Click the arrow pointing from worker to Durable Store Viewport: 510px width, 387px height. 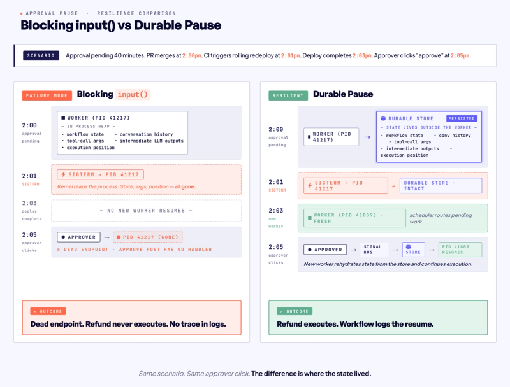click(x=368, y=137)
